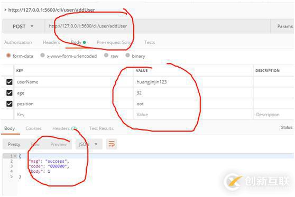The width and height of the screenshot is (295, 197).
Task: Open the response Cookies tab
Action: [x=33, y=128]
